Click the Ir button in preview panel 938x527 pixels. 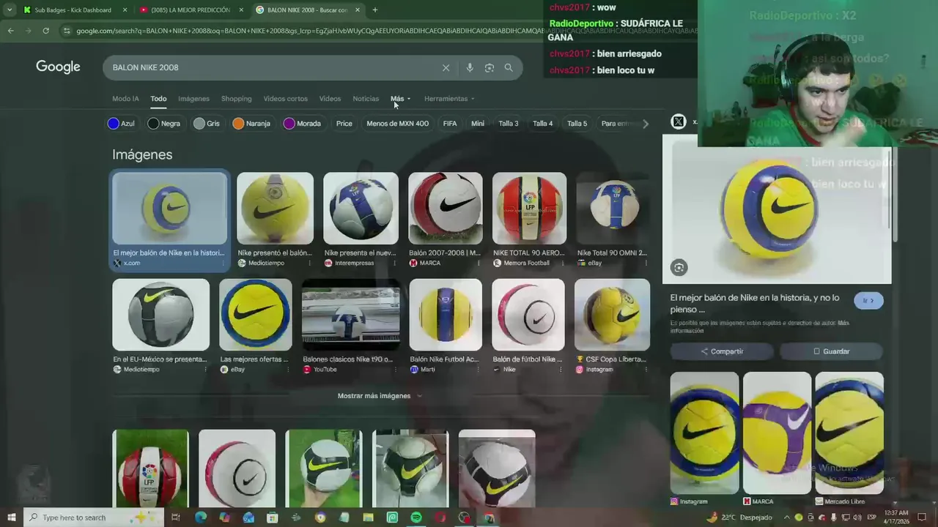click(868, 301)
